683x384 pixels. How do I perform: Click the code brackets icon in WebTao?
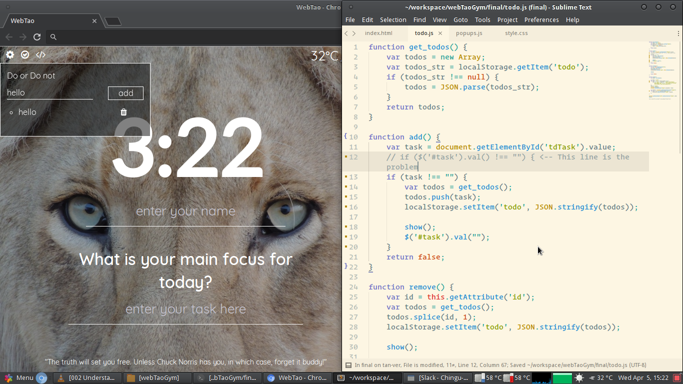tap(40, 54)
